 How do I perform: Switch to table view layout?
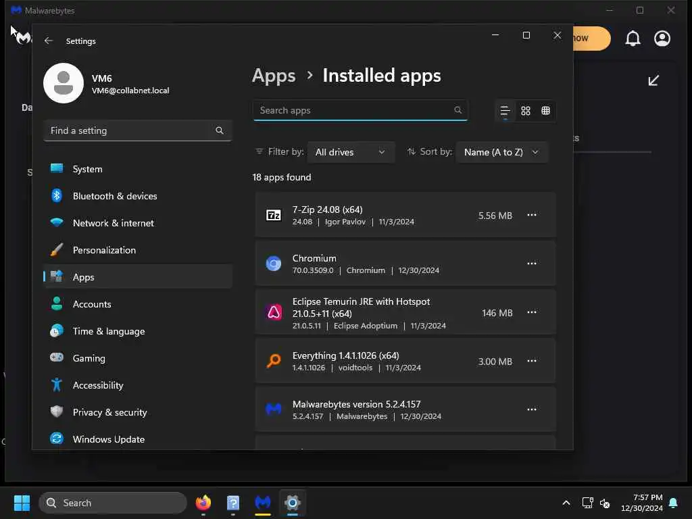[546, 111]
